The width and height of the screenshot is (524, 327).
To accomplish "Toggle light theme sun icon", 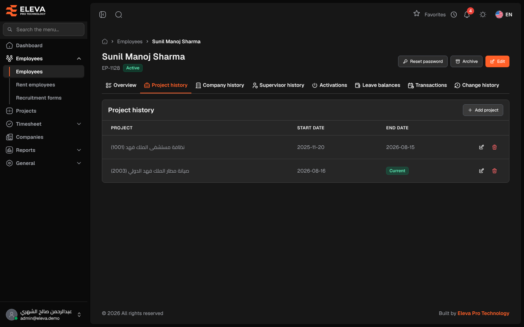I will [483, 15].
